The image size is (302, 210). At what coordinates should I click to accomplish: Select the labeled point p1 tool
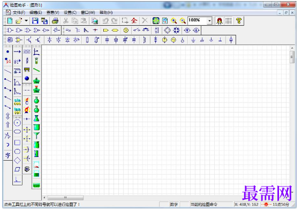point(7,61)
